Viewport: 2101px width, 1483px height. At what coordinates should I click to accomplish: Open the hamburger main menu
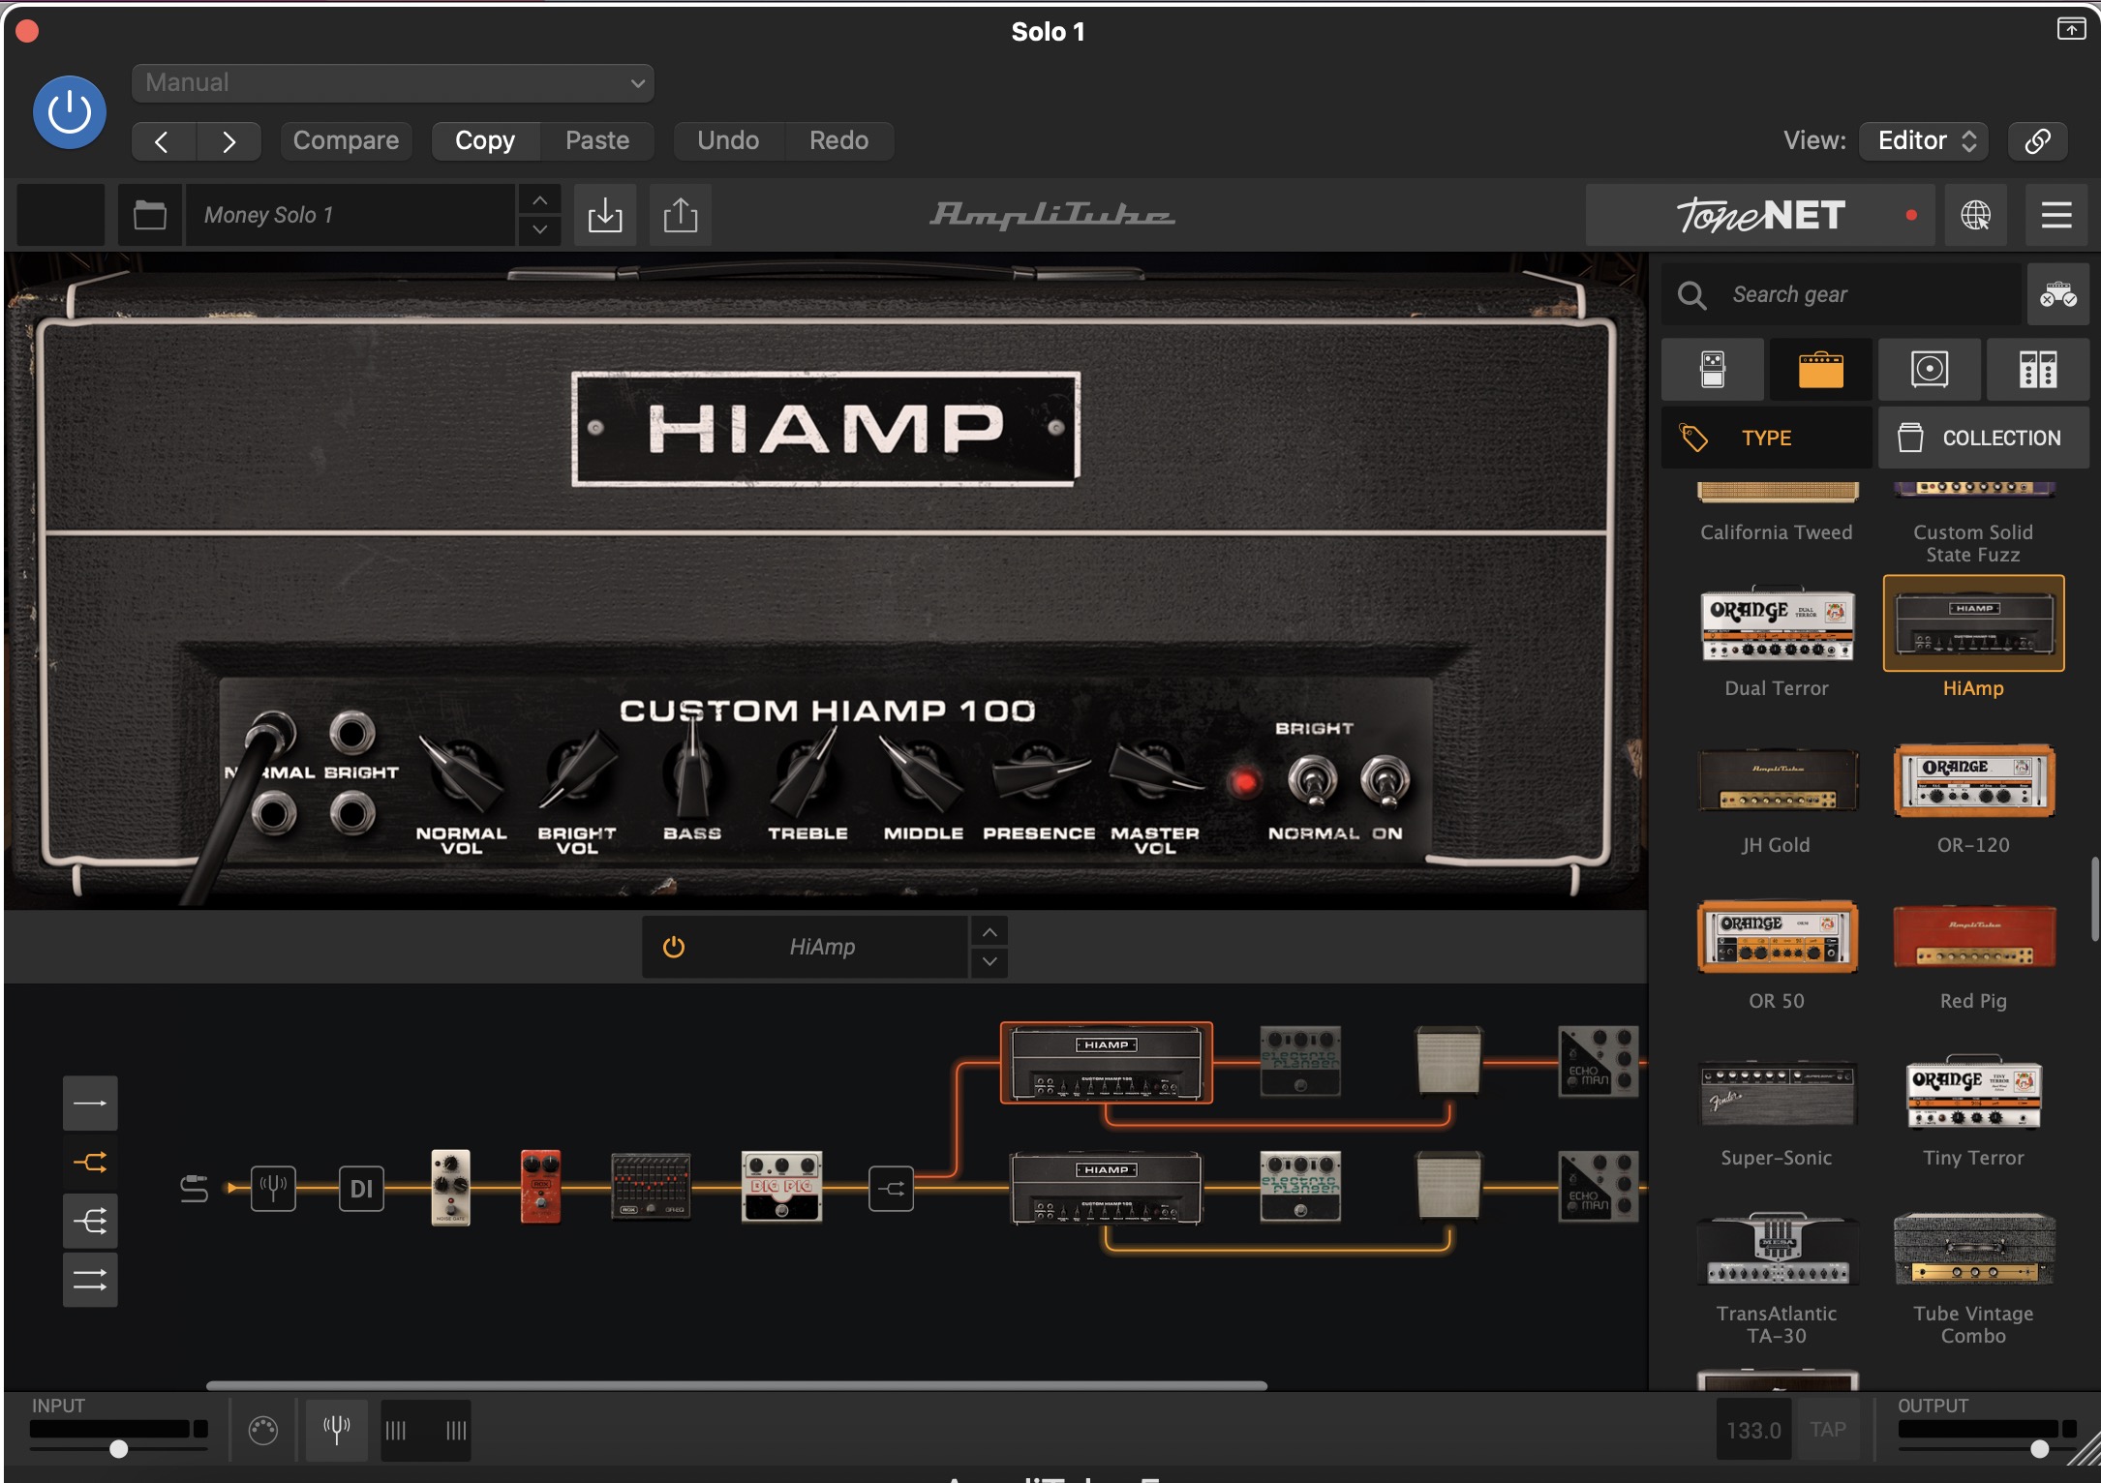click(2056, 215)
